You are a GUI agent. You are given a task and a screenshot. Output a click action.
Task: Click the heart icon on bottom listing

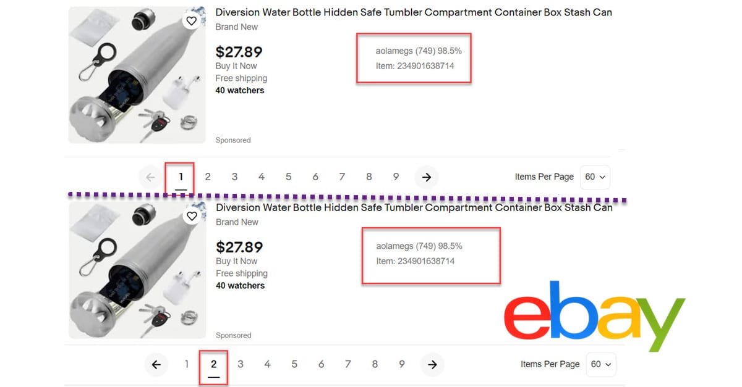pyautogui.click(x=192, y=216)
